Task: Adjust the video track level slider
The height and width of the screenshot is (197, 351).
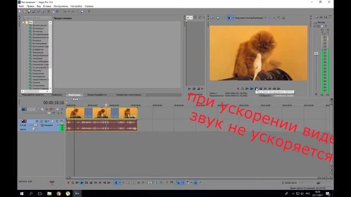Action: click(49, 113)
